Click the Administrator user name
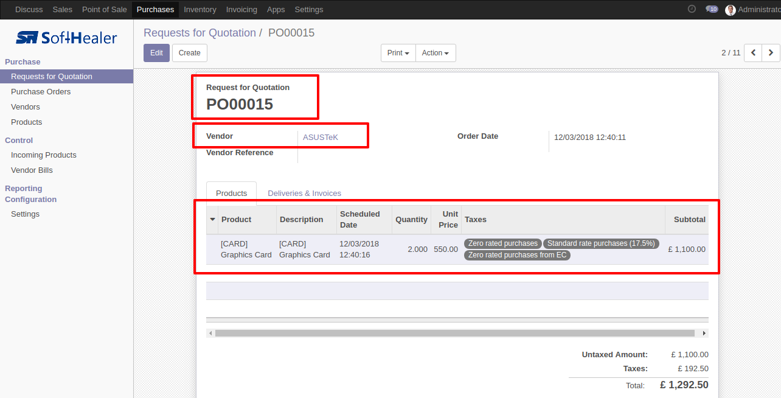 pyautogui.click(x=759, y=10)
